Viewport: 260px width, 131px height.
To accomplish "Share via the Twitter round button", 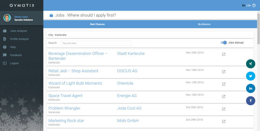I will 251,76.
